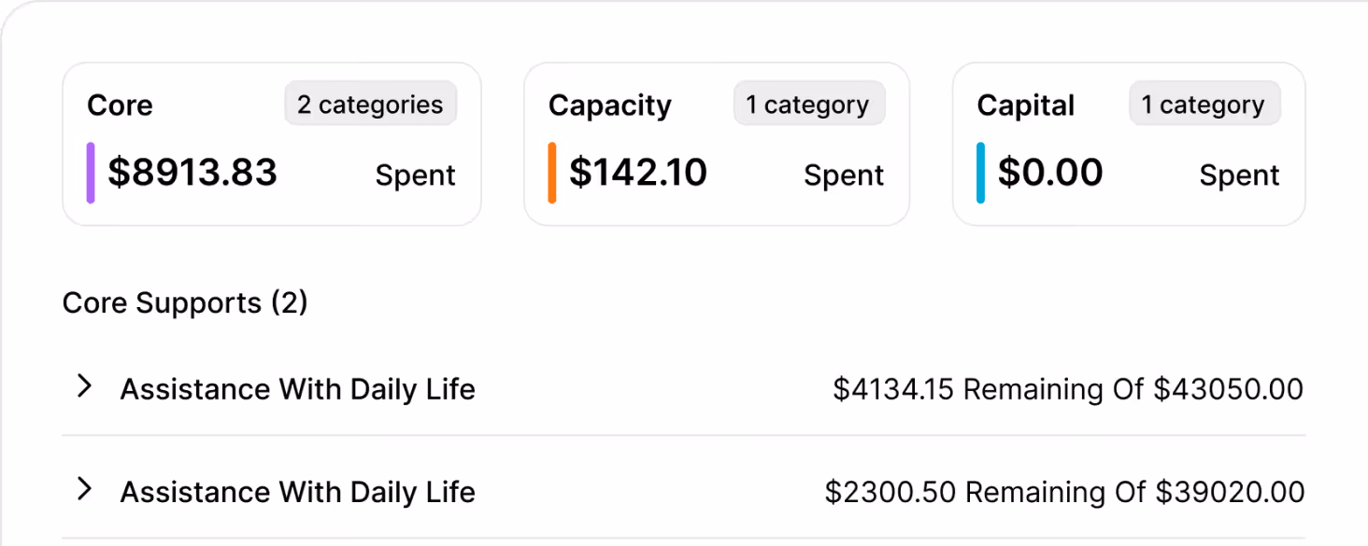This screenshot has width=1368, height=546.
Task: Open the "1 category" badge on Capital
Action: (1204, 105)
